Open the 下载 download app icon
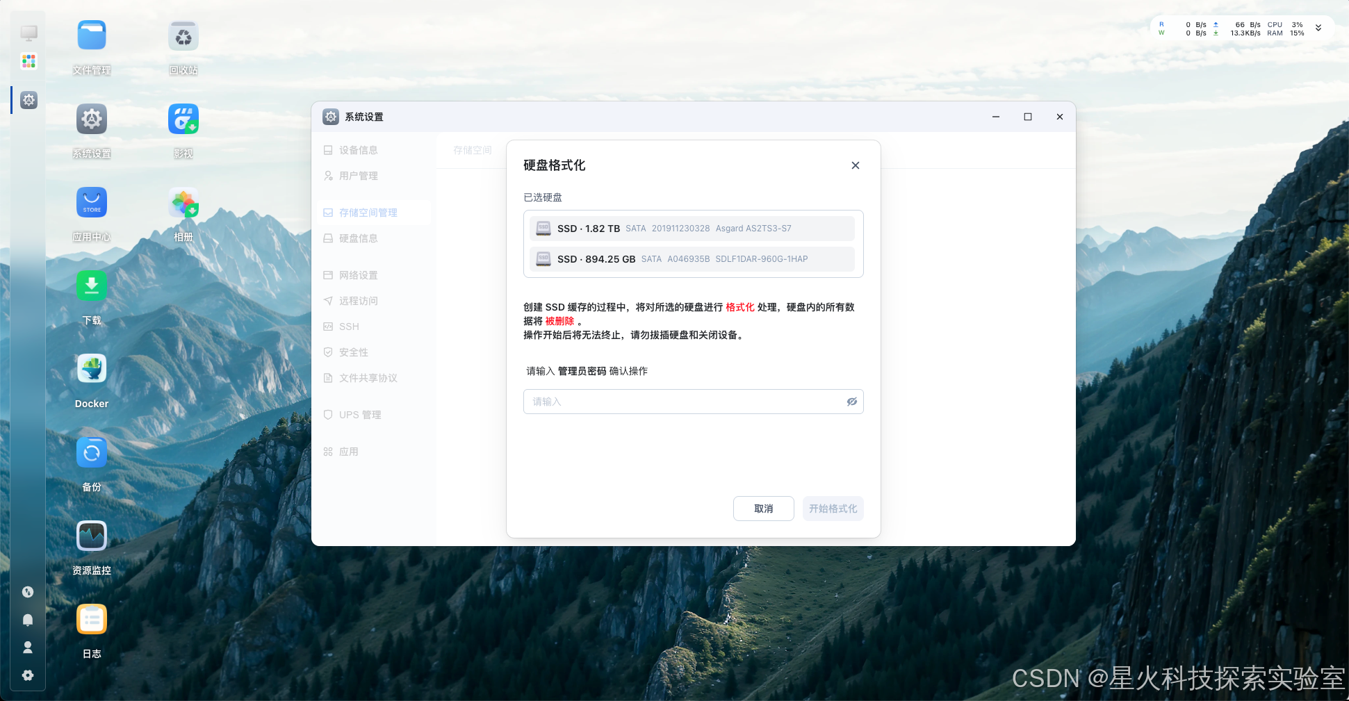This screenshot has height=701, width=1349. [x=92, y=286]
